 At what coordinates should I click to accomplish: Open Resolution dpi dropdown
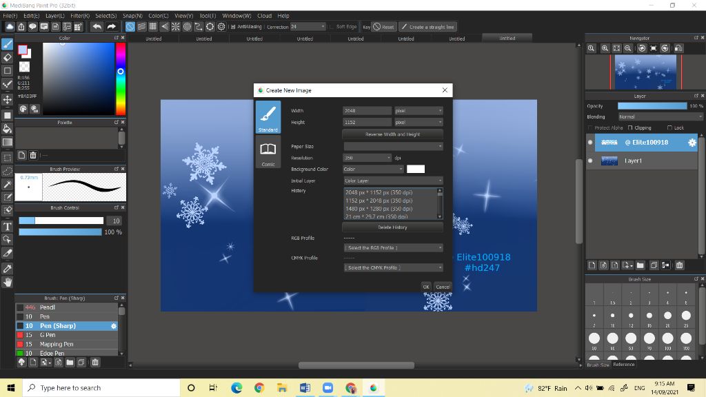click(x=367, y=158)
